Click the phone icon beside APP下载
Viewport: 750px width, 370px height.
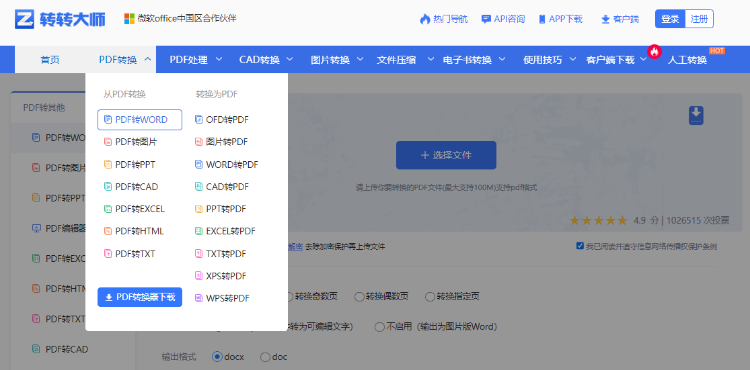(542, 19)
